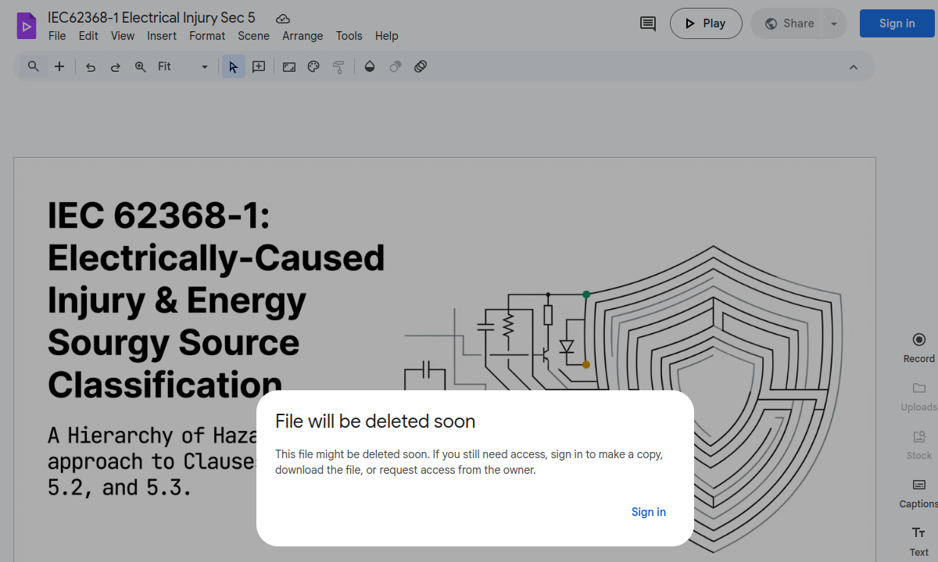Click Sign in link in dialog
Viewport: 938px width, 562px height.
(x=648, y=512)
